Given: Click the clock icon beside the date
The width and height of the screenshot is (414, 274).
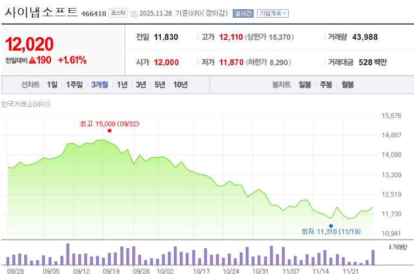Looking at the screenshot, I should pos(134,14).
